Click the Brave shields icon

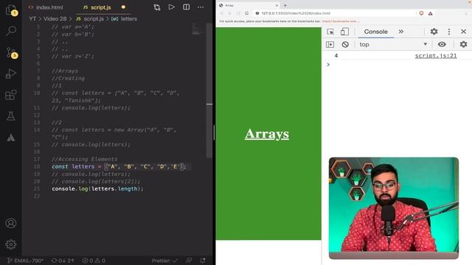(x=421, y=13)
